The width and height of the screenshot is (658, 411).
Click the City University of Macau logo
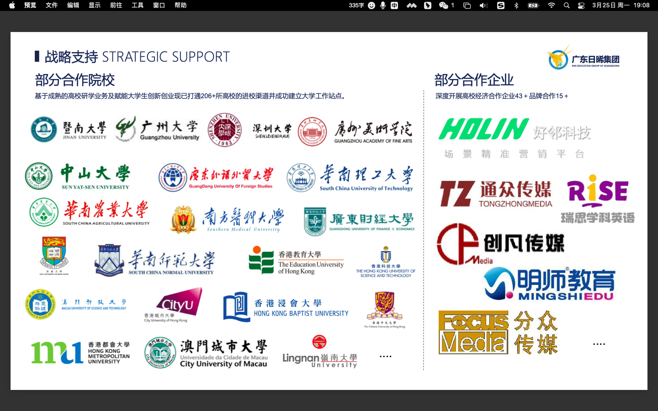pyautogui.click(x=206, y=353)
